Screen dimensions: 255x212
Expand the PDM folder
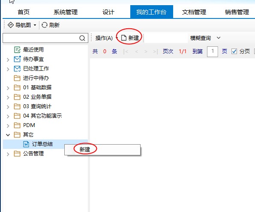click(x=8, y=126)
